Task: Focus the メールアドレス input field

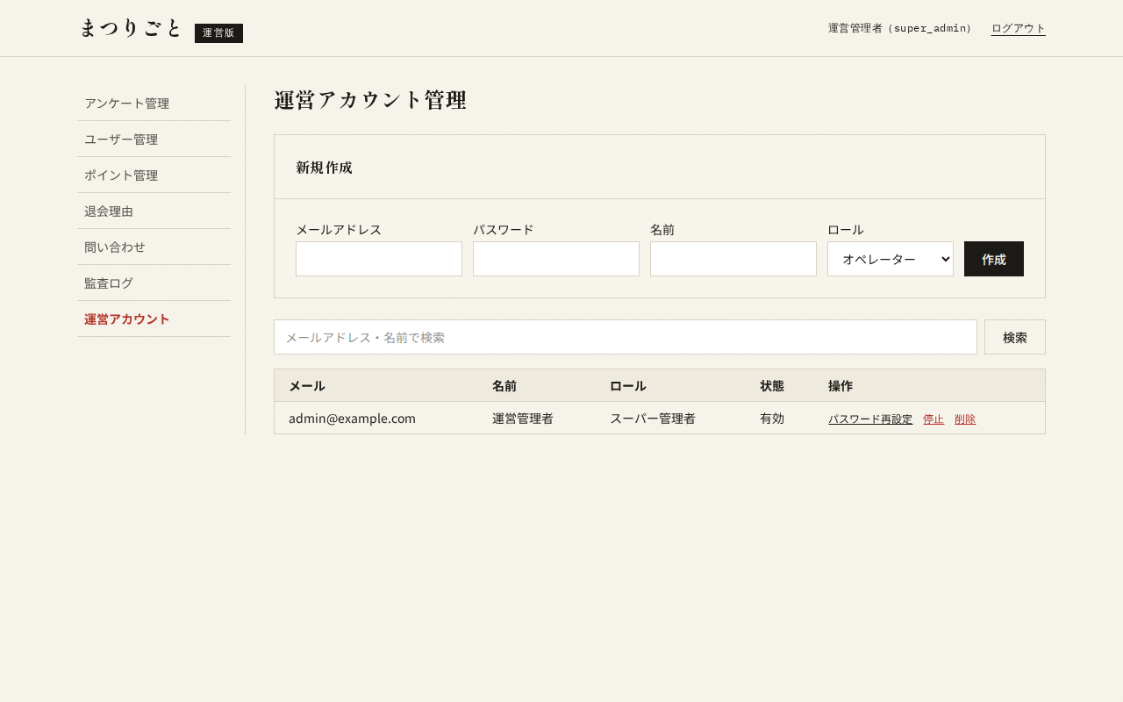Action: coord(379,259)
